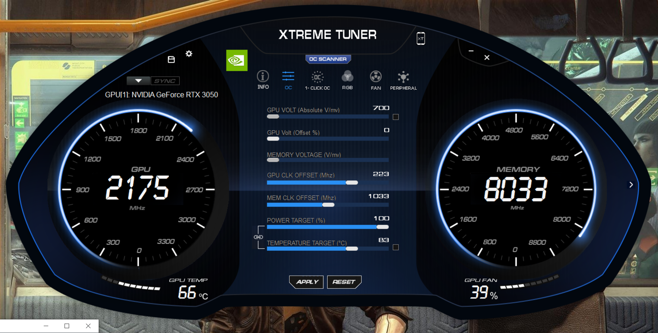Open the FAN control tab
Image resolution: width=658 pixels, height=333 pixels.
(x=376, y=80)
